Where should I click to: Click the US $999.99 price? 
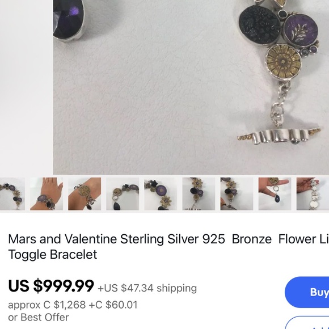click(51, 286)
